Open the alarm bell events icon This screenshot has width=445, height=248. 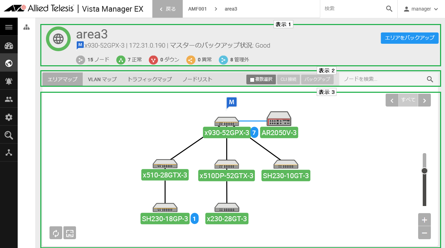(x=9, y=81)
